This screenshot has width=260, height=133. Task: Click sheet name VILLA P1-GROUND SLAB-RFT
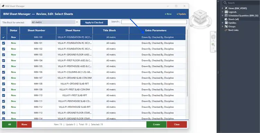[x=75, y=84]
